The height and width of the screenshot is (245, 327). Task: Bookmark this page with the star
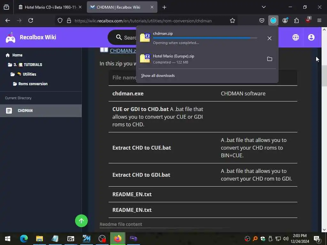click(x=232, y=20)
